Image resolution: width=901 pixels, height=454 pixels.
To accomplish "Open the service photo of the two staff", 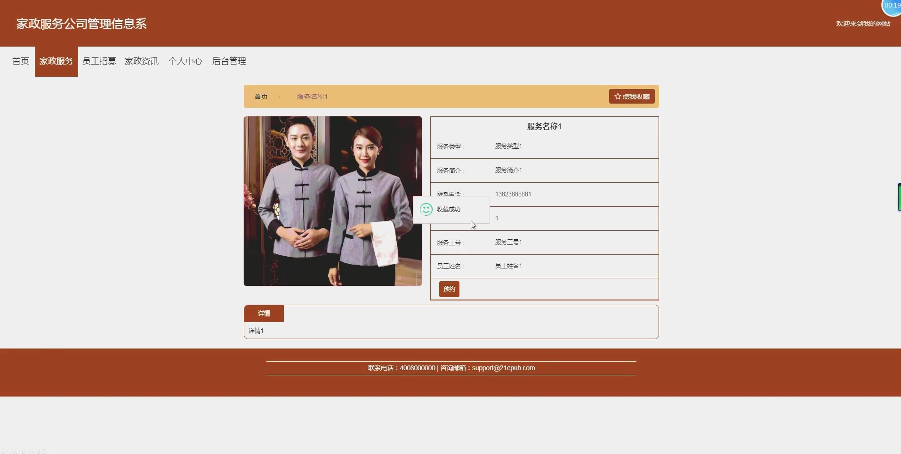I will pos(333,201).
